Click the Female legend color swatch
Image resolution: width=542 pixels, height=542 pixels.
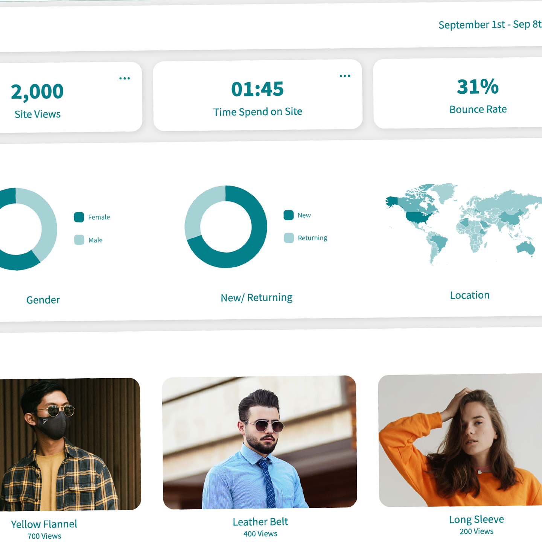point(79,217)
